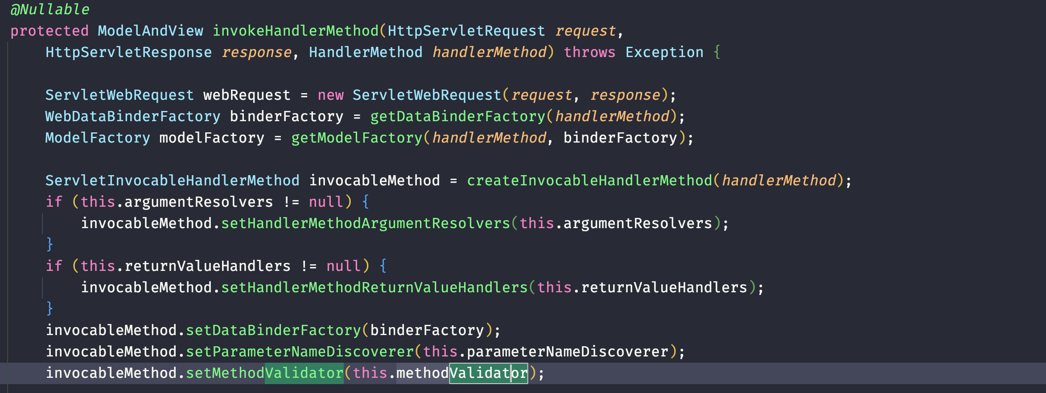Screen dimensions: 1046x393
Task: Click the @Nullable annotation
Action: [49, 9]
